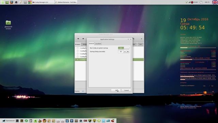Go back with Conky Manager's left arrow
Image resolution: width=218 pixels, height=123 pixels.
coord(78,39)
